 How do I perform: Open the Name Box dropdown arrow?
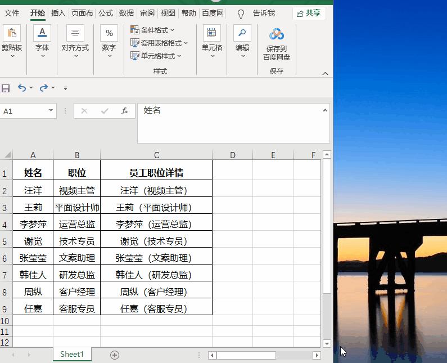[51, 110]
